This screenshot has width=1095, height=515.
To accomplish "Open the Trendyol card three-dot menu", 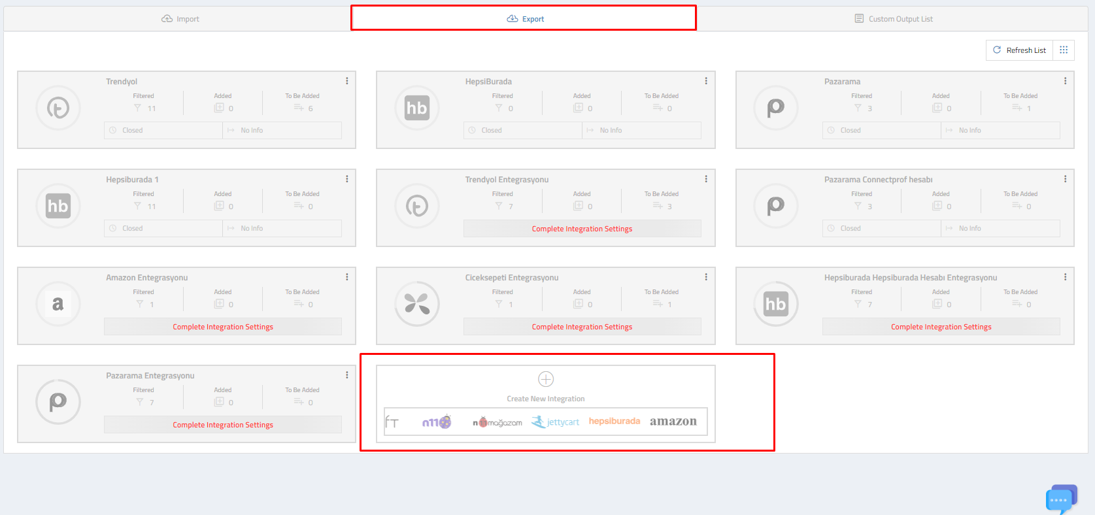I will point(347,81).
